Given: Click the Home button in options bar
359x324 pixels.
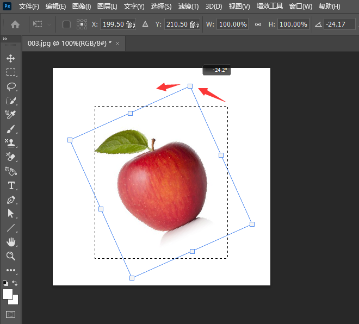Looking at the screenshot, I should coord(15,24).
